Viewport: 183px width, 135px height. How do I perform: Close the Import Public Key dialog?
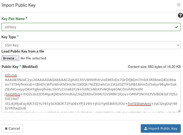[179, 5]
